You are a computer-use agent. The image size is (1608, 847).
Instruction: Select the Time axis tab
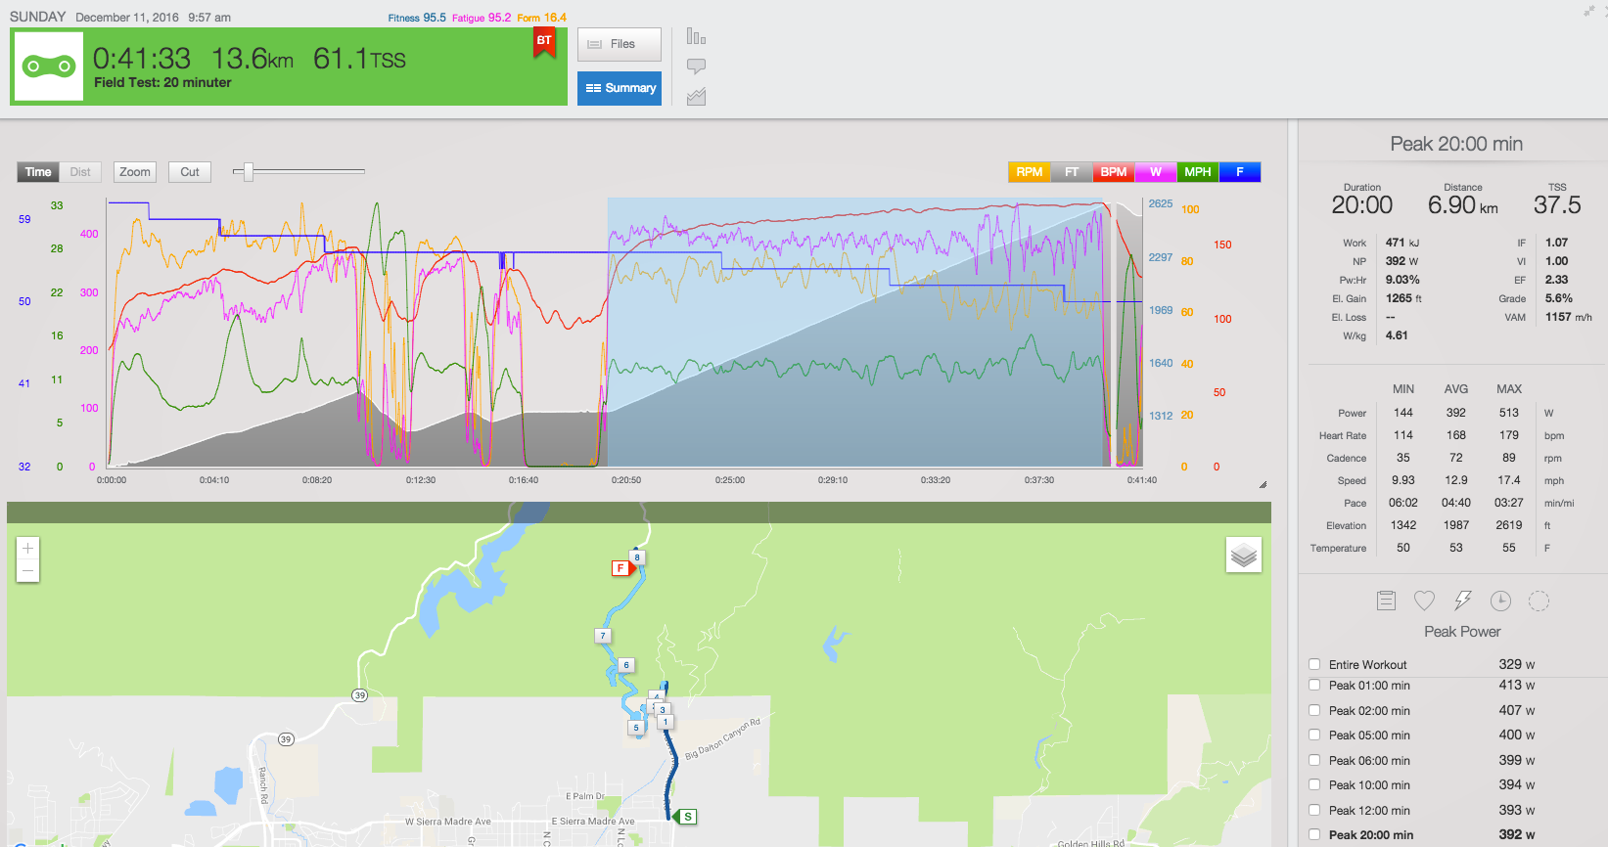[38, 172]
